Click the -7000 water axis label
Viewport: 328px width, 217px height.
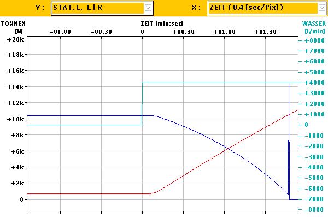coord(314,199)
